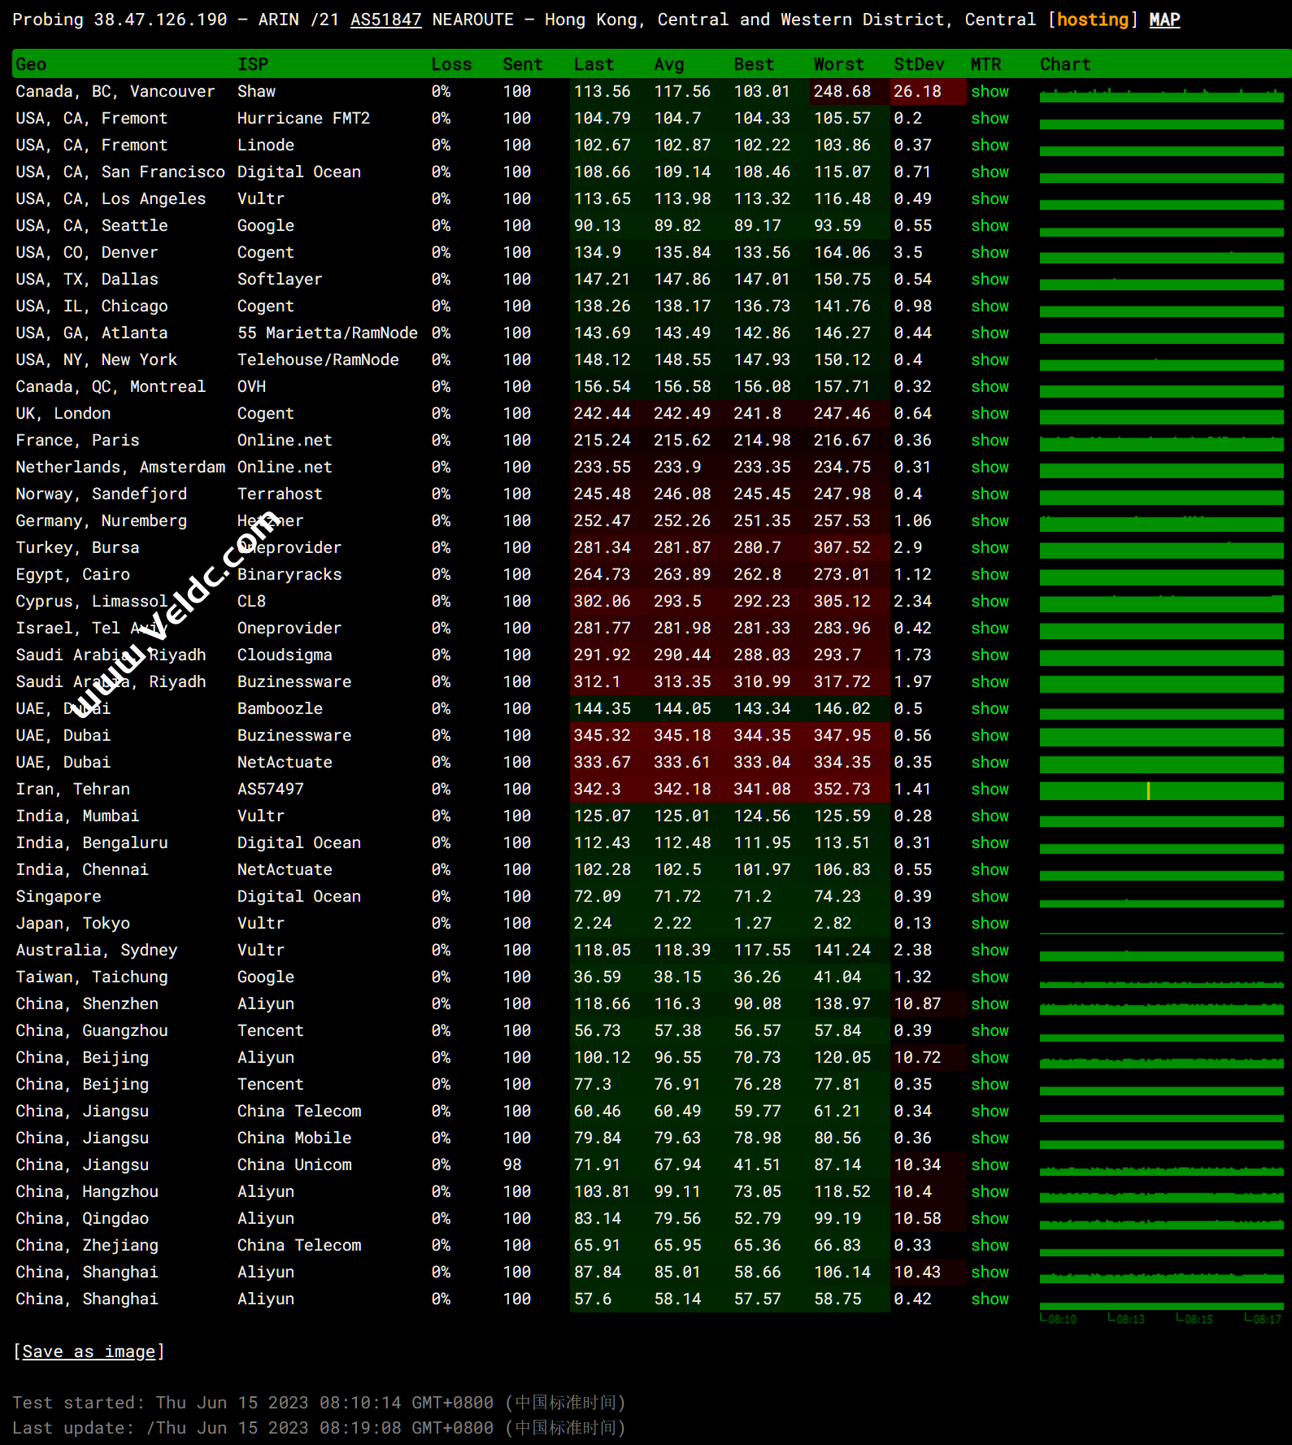1292x1445 pixels.
Task: Show MTR for Zhejiang China Telecom
Action: (990, 1246)
